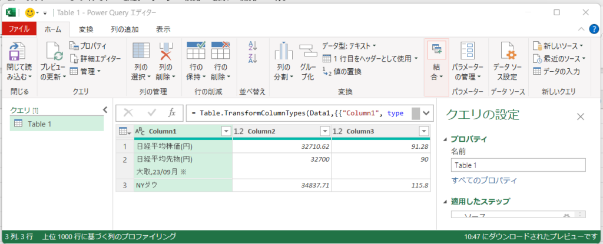Click the 列の分割 (Split Column) icon
This screenshot has height=244, width=603.
(x=283, y=51)
